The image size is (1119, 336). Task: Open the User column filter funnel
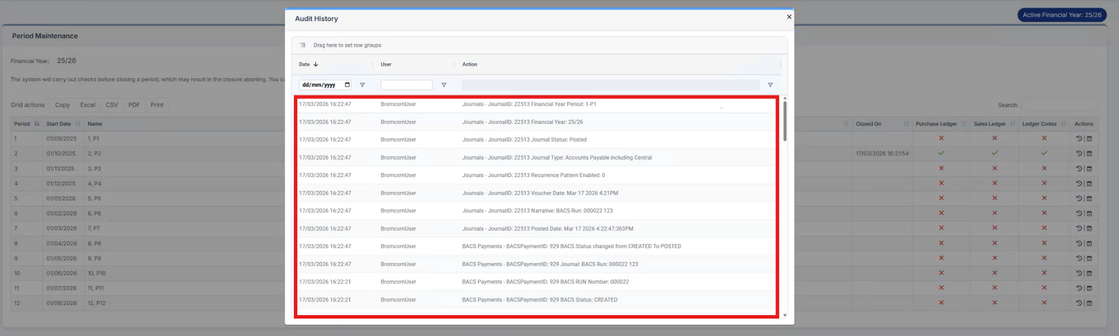pyautogui.click(x=443, y=85)
